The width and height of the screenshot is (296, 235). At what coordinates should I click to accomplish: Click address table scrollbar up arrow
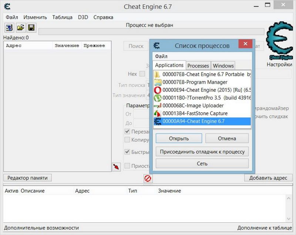(x=289, y=198)
